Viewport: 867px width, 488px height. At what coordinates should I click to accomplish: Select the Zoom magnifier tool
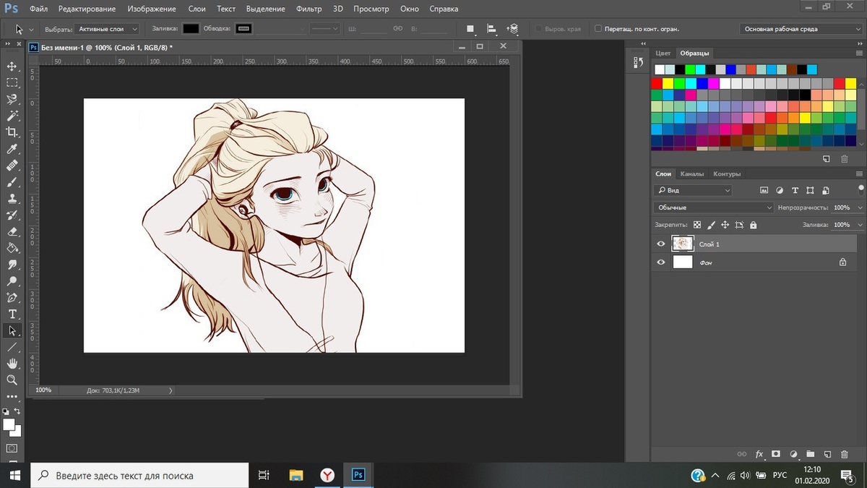[x=12, y=380]
